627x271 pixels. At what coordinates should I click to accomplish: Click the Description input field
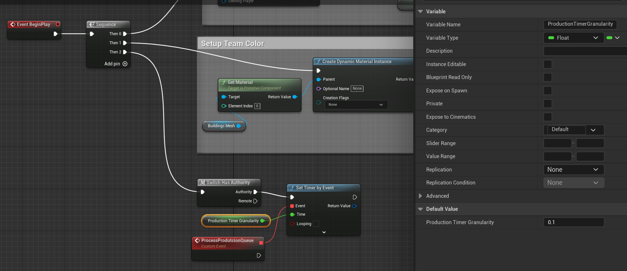(585, 51)
